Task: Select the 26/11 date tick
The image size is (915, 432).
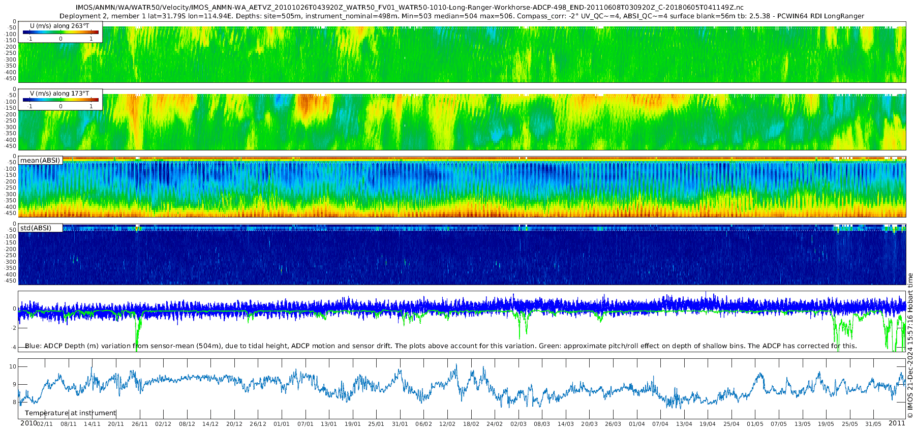Action: [139, 424]
